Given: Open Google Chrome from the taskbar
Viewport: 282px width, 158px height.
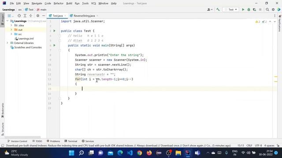Looking at the screenshot, I should pos(140,153).
